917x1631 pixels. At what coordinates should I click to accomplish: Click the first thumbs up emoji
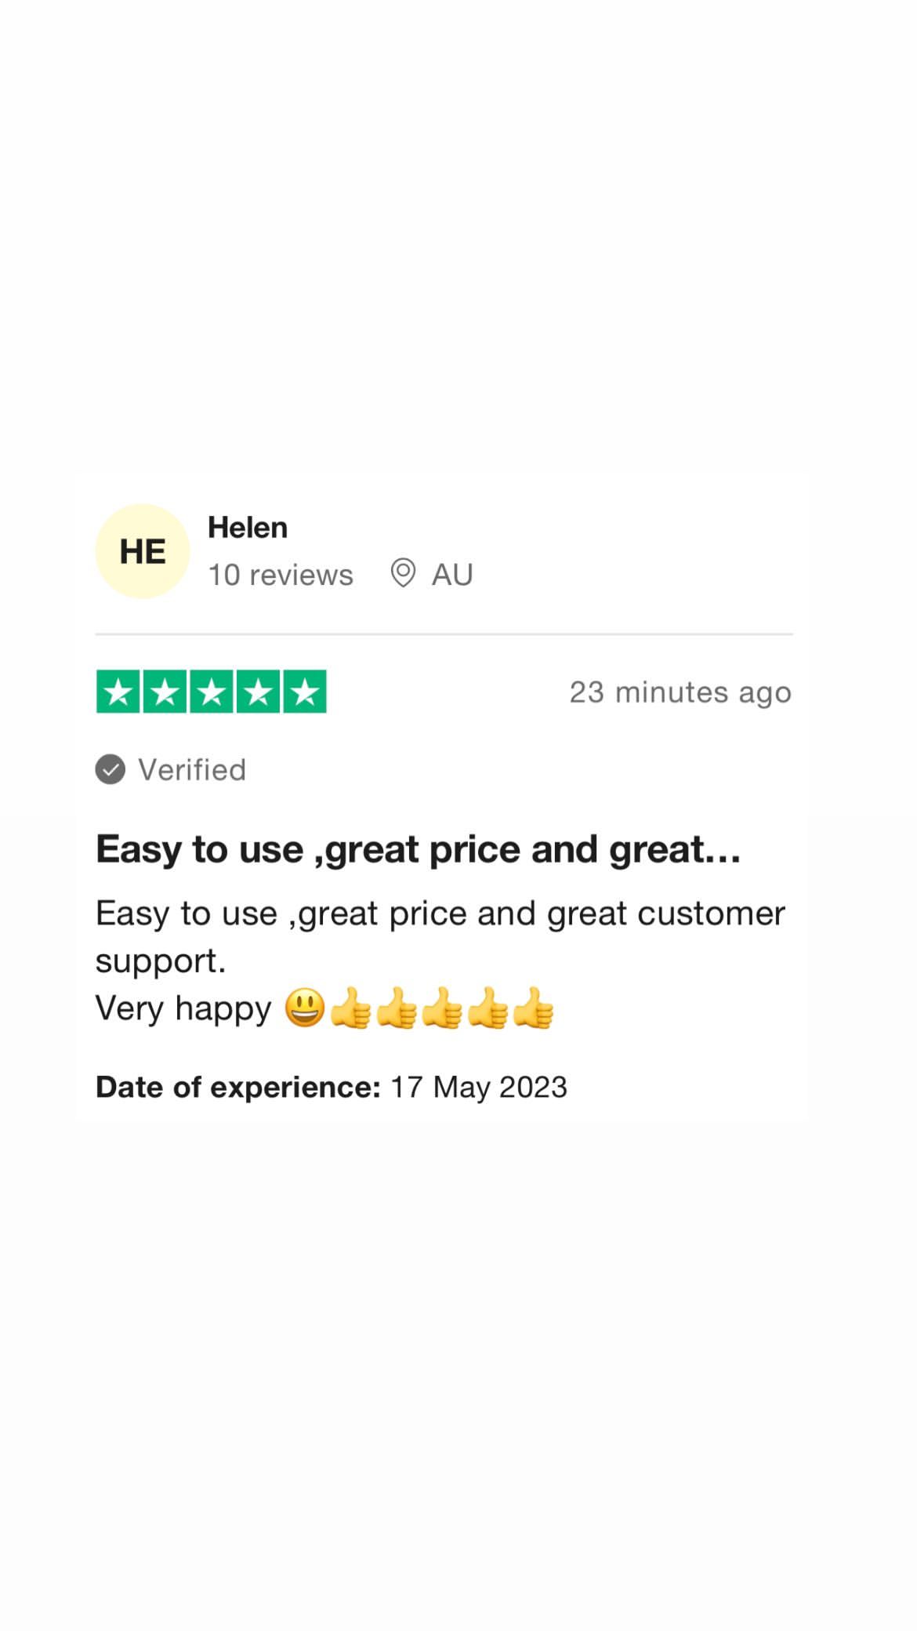[350, 1008]
